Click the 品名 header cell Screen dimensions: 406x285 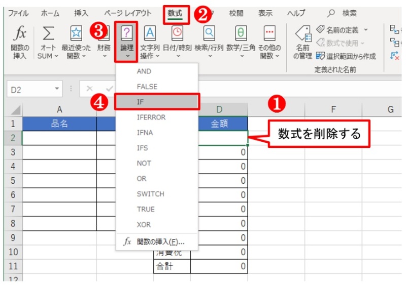pos(59,124)
